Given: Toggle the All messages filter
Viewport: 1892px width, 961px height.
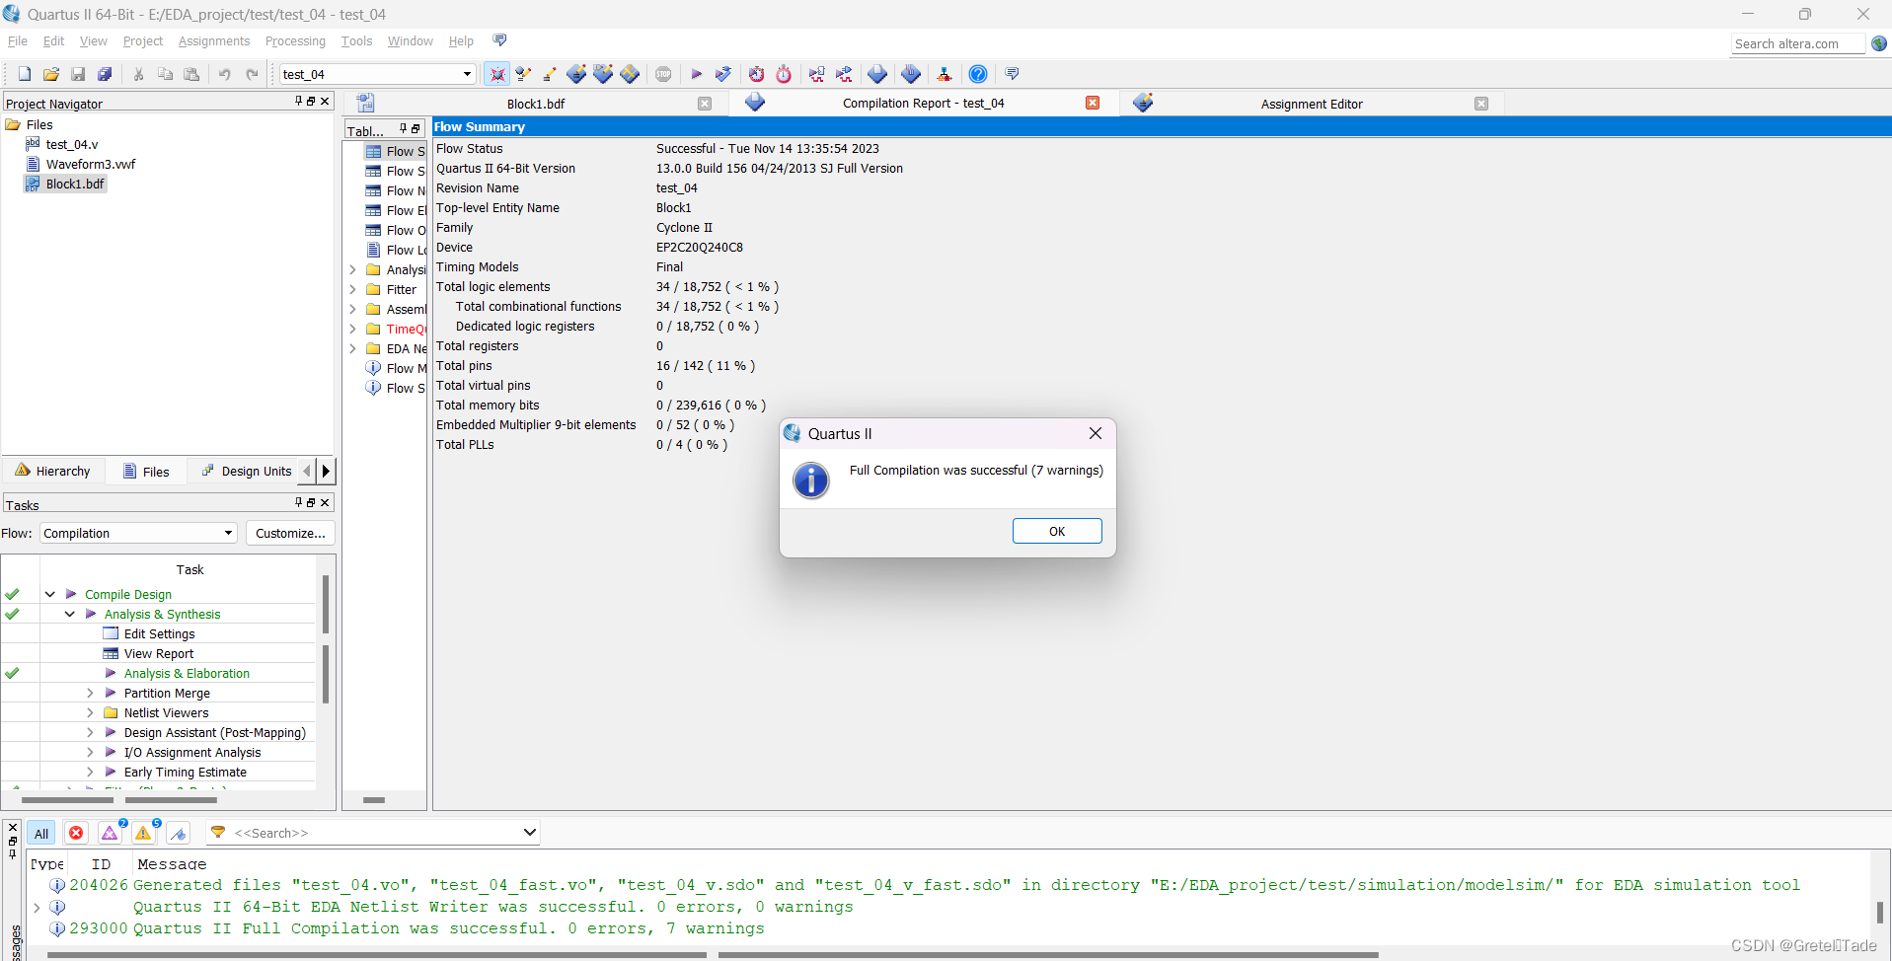Looking at the screenshot, I should 41,833.
